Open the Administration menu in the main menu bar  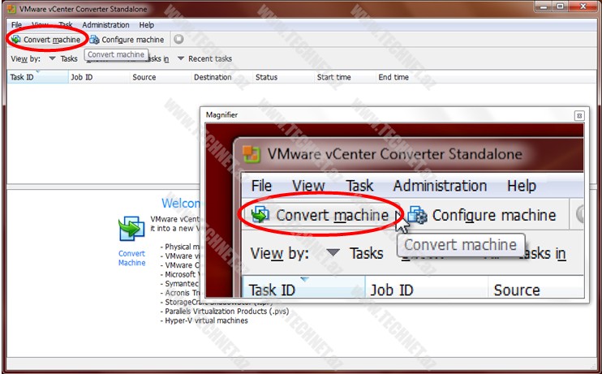point(105,25)
